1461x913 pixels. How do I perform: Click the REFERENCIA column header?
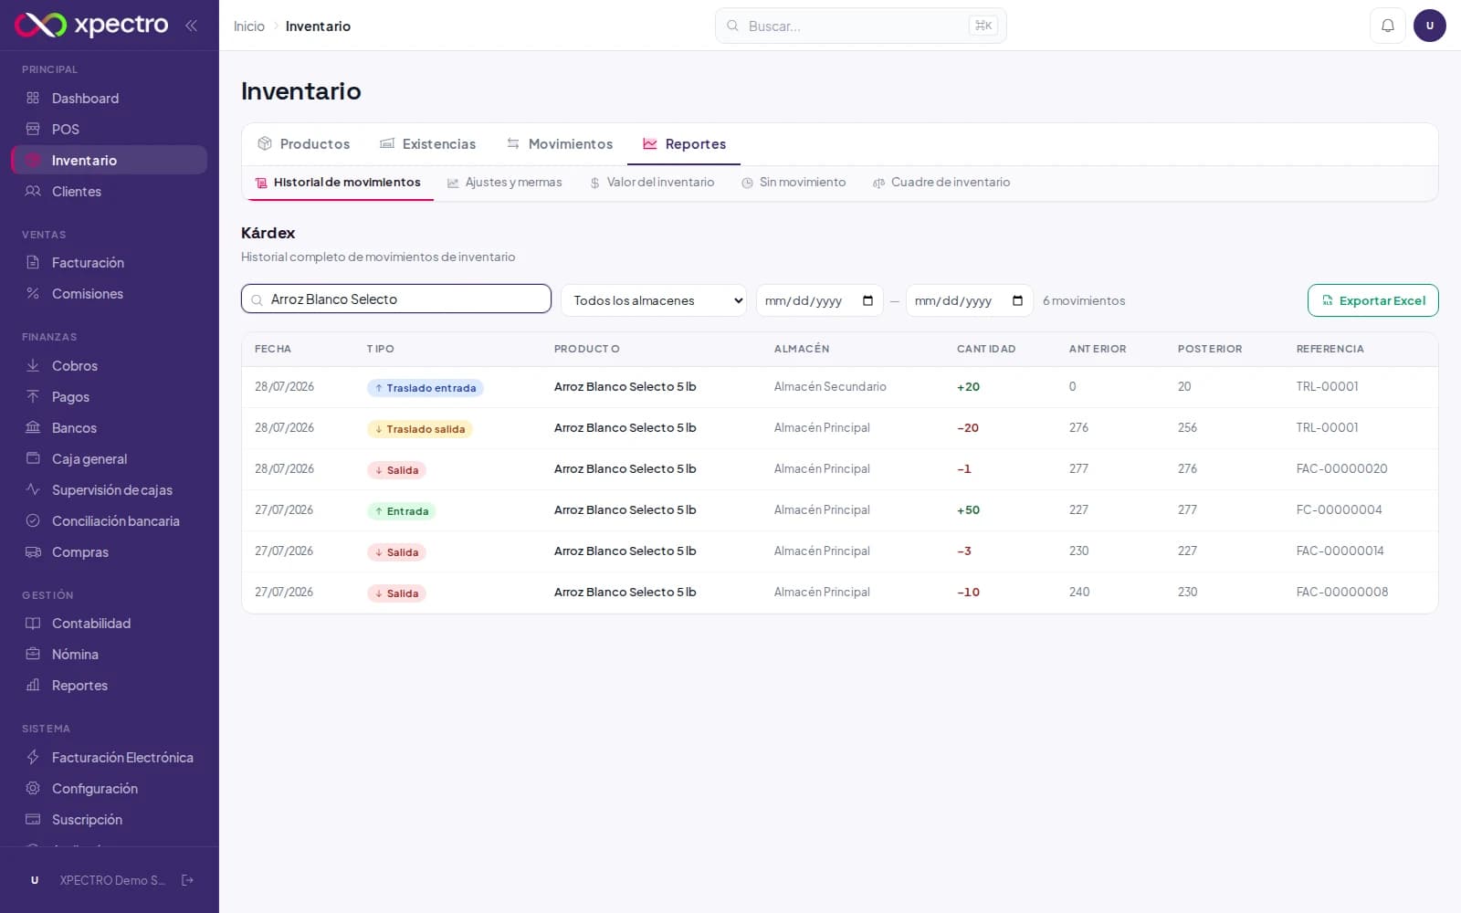click(x=1330, y=349)
